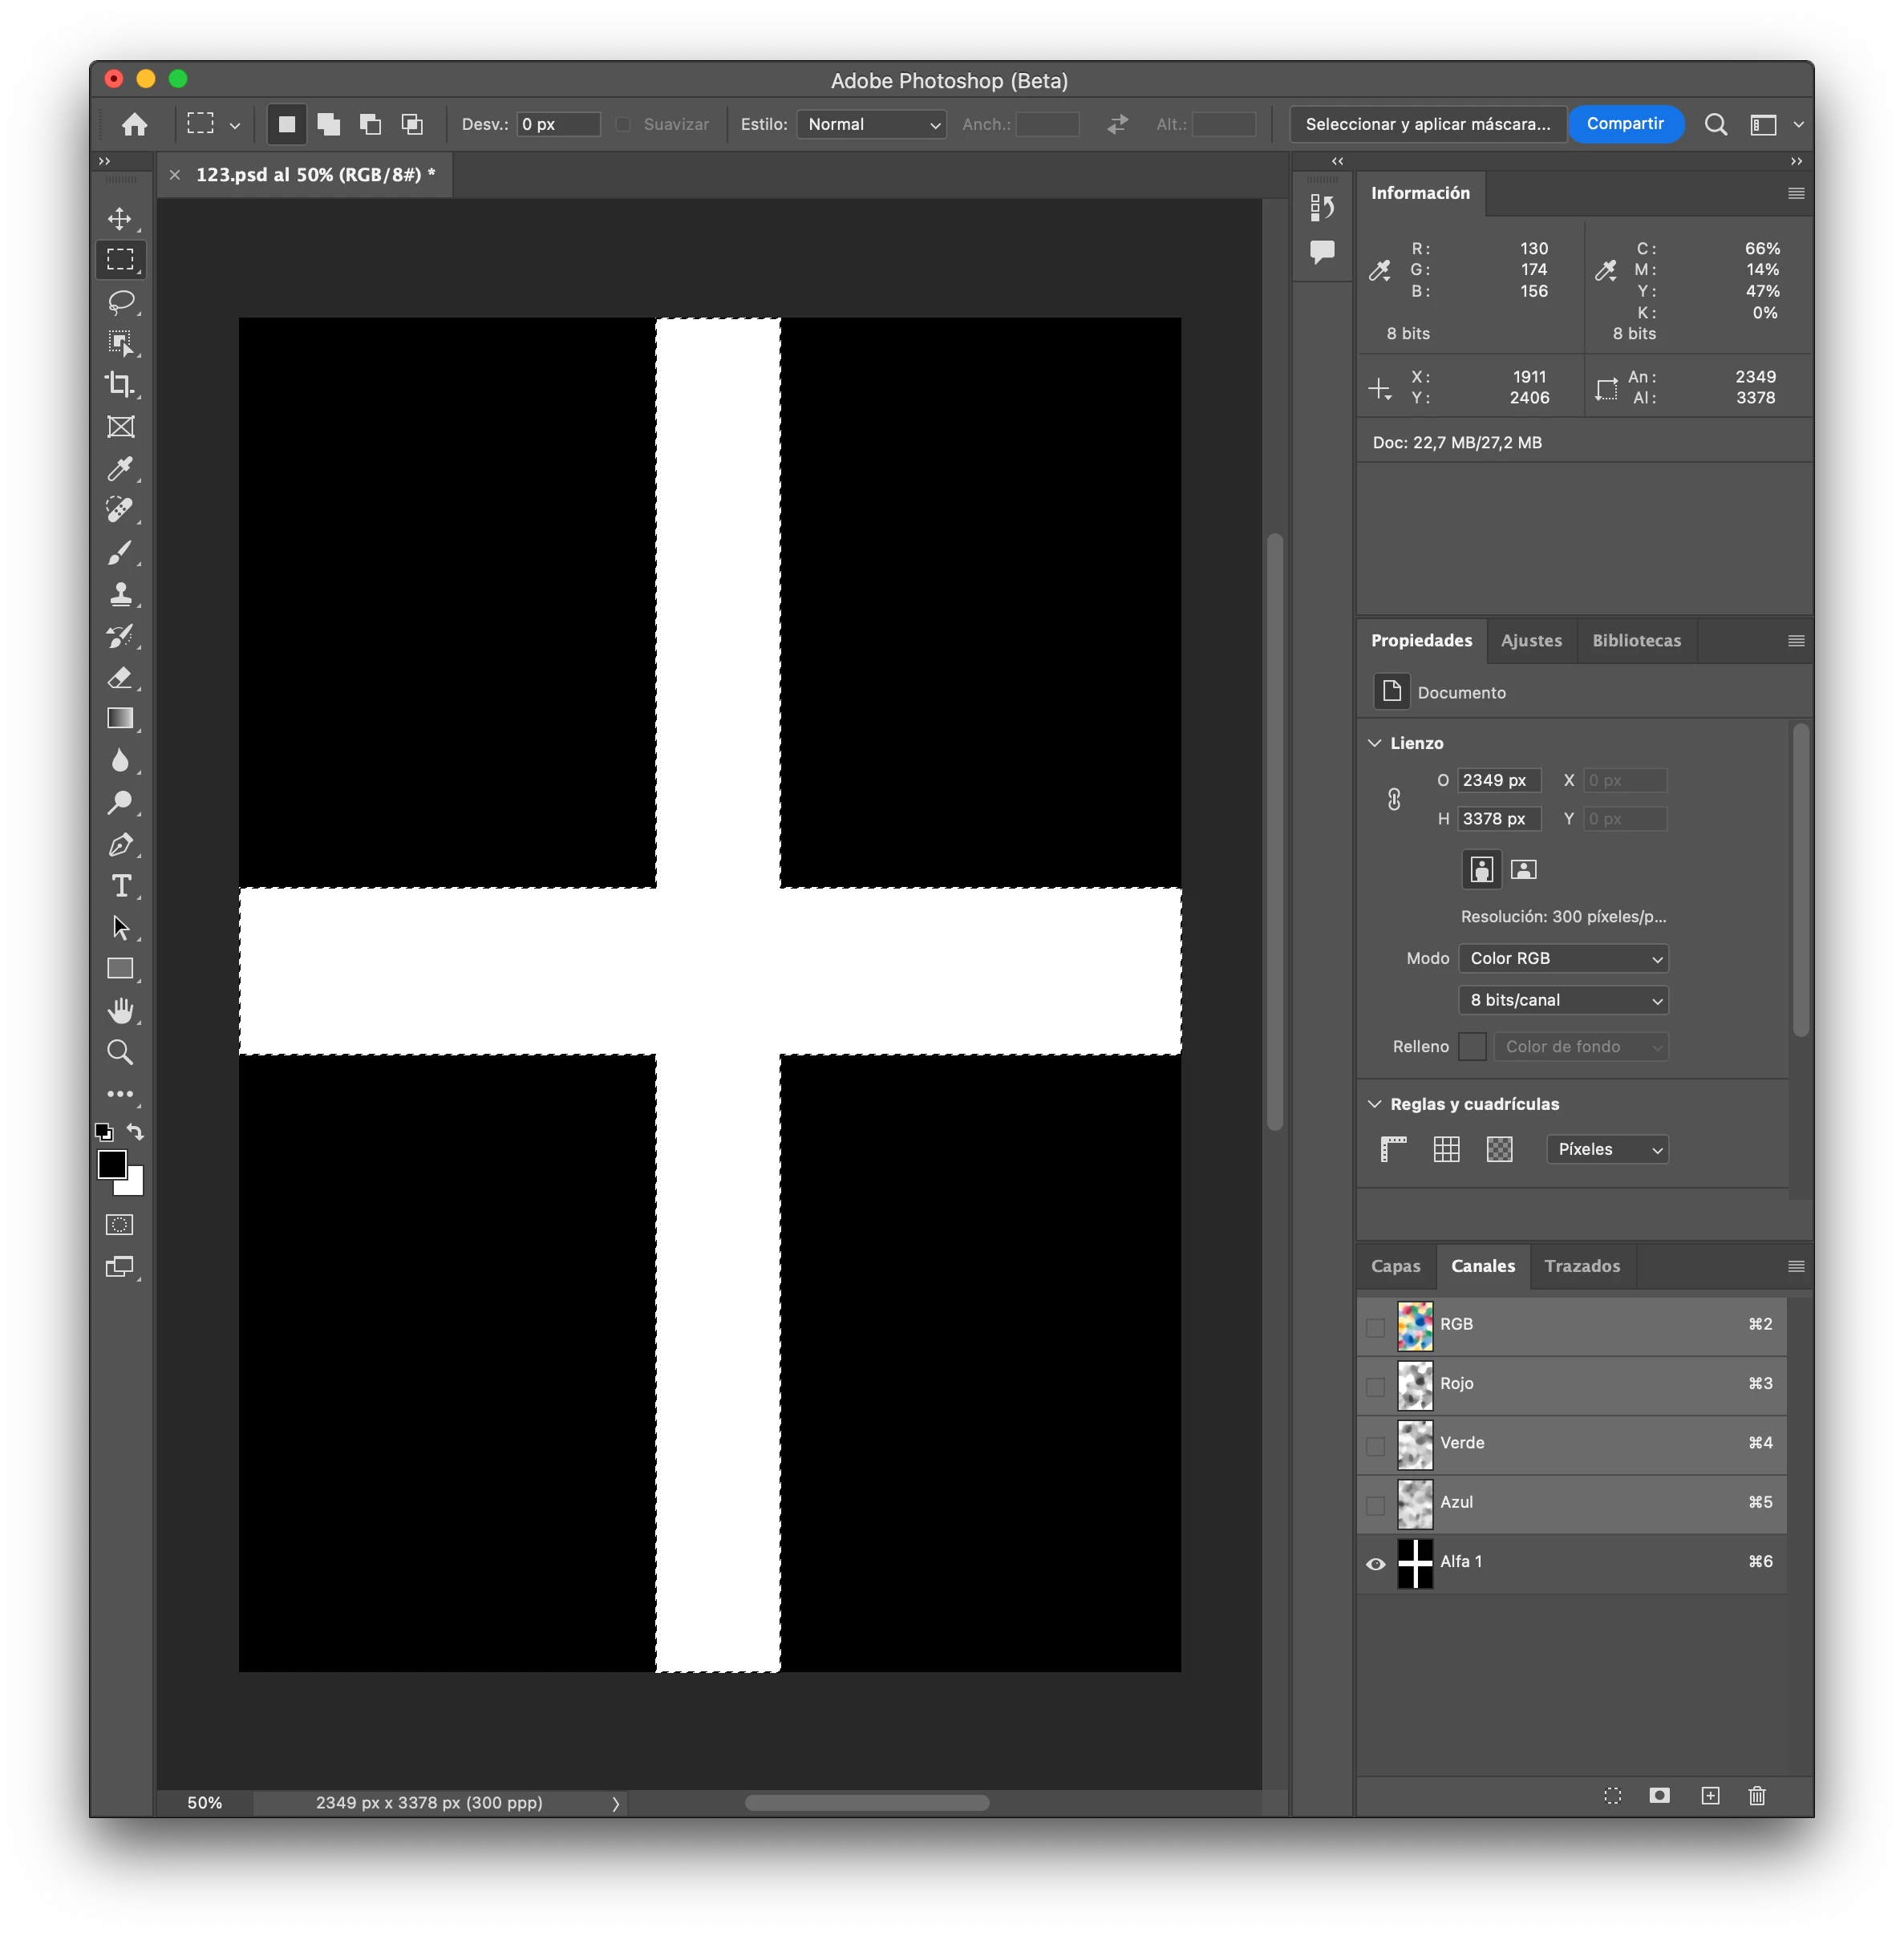
Task: Open the Modo Color RGB dropdown
Action: (1563, 958)
